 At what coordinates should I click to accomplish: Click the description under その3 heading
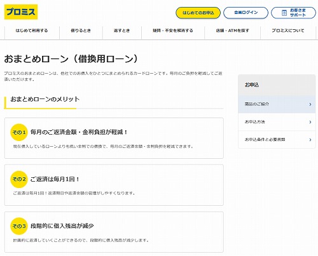pyautogui.click(x=81, y=240)
